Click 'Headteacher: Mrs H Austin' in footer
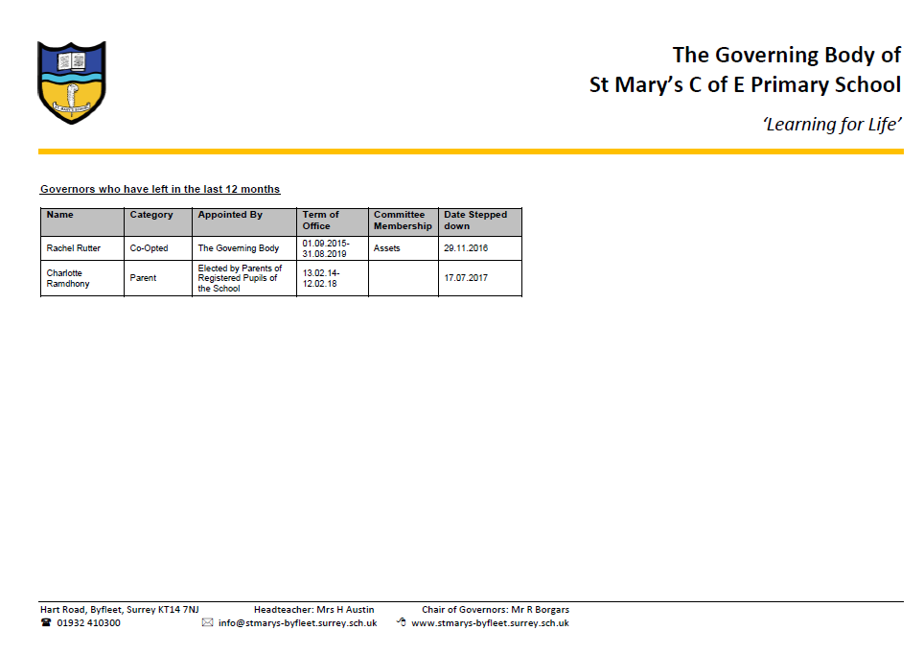 [314, 609]
